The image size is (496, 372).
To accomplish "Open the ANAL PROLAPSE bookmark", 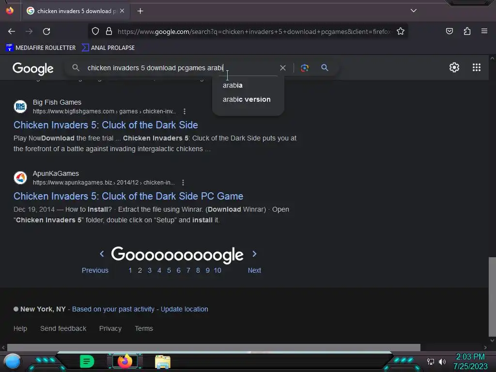I will click(x=108, y=48).
